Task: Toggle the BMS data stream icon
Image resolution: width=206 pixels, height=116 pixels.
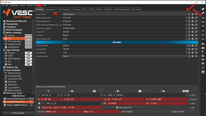Action: click(203, 64)
